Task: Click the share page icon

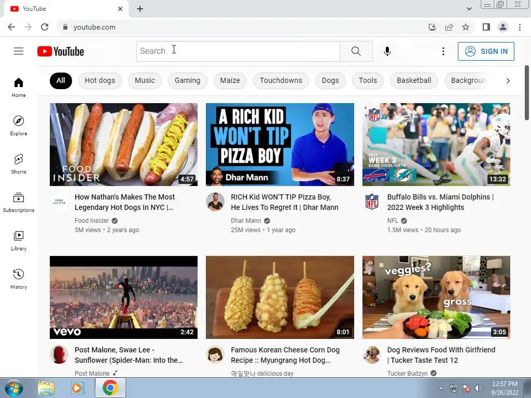Action: 449,27
